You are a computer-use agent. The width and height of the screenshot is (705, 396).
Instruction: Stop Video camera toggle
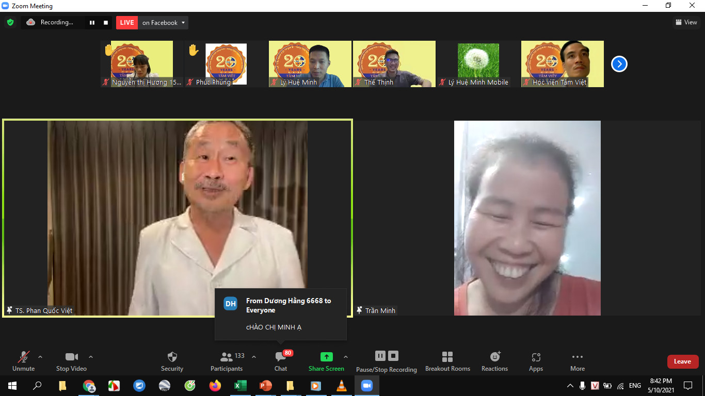point(71,361)
